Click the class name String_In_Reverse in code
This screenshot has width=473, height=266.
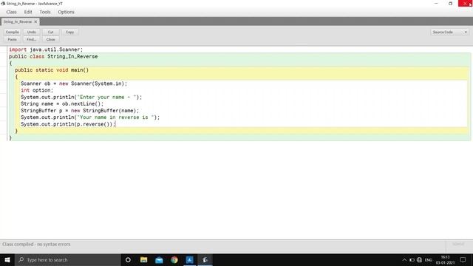click(x=72, y=57)
